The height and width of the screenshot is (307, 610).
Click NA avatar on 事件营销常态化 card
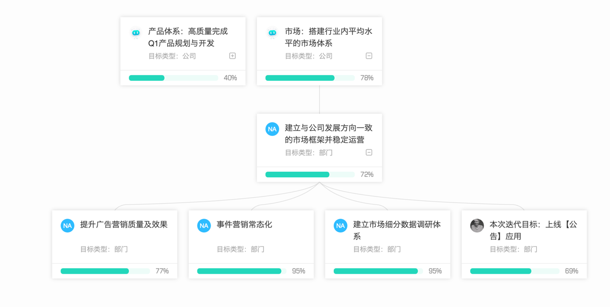click(204, 226)
